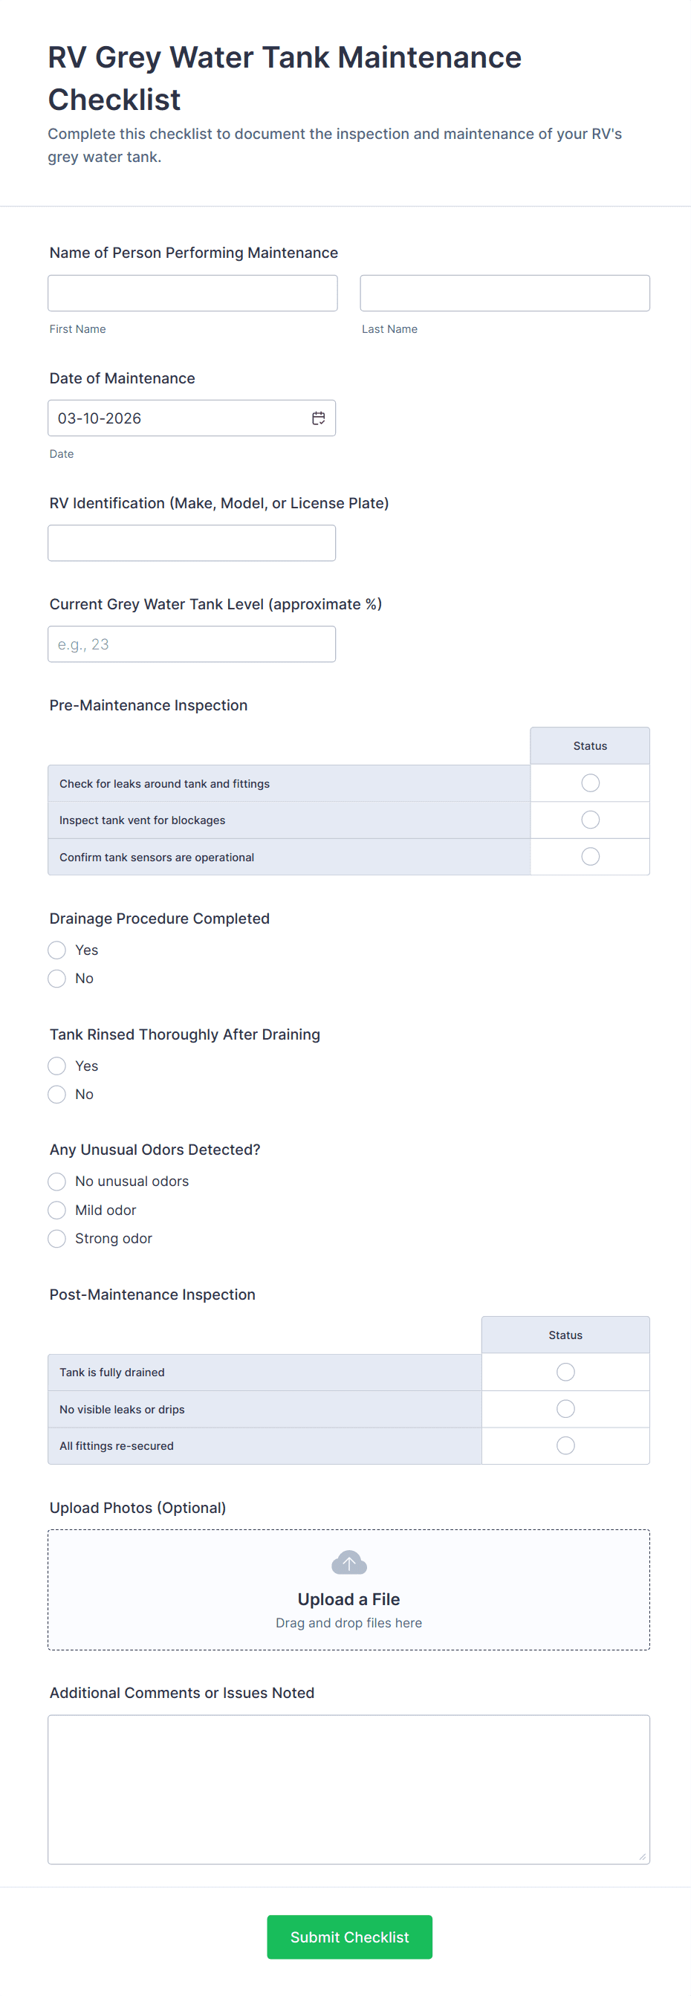Select Yes for Drainage Procedure Completed
691x1996 pixels.
(56, 950)
